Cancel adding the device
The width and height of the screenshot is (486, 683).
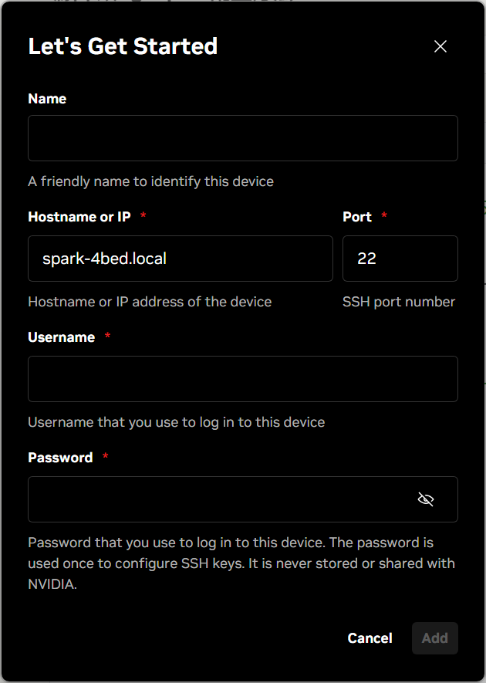click(x=370, y=638)
